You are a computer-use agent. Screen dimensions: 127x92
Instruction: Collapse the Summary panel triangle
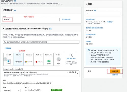point(86,4)
